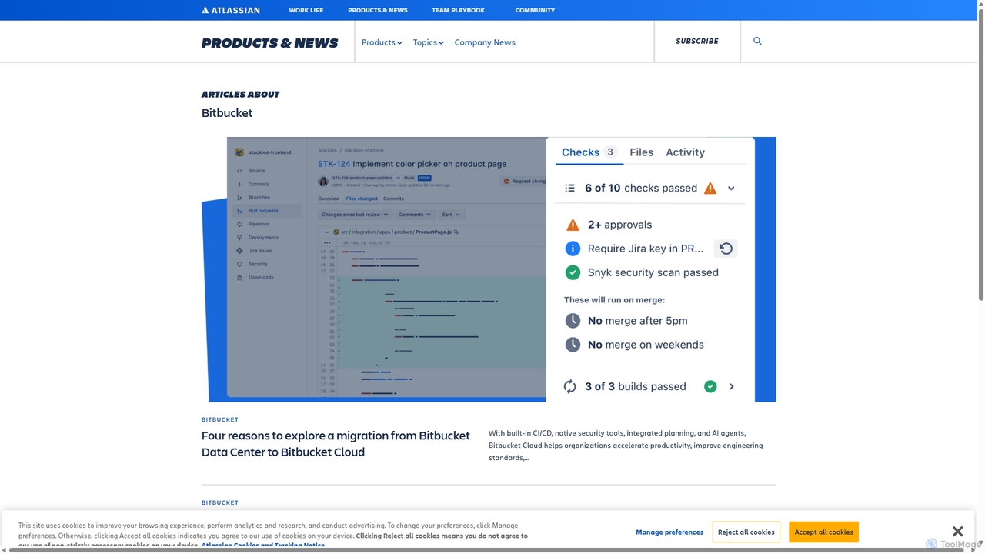Image resolution: width=985 pixels, height=554 pixels.
Task: Go to Team Playbook
Action: [458, 10]
